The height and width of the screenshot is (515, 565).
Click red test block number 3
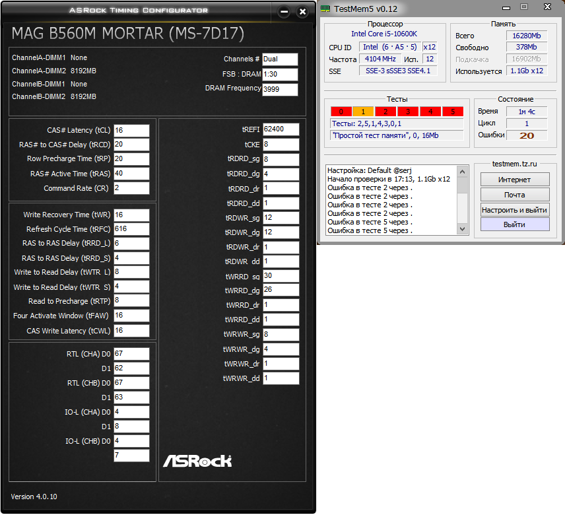408,112
